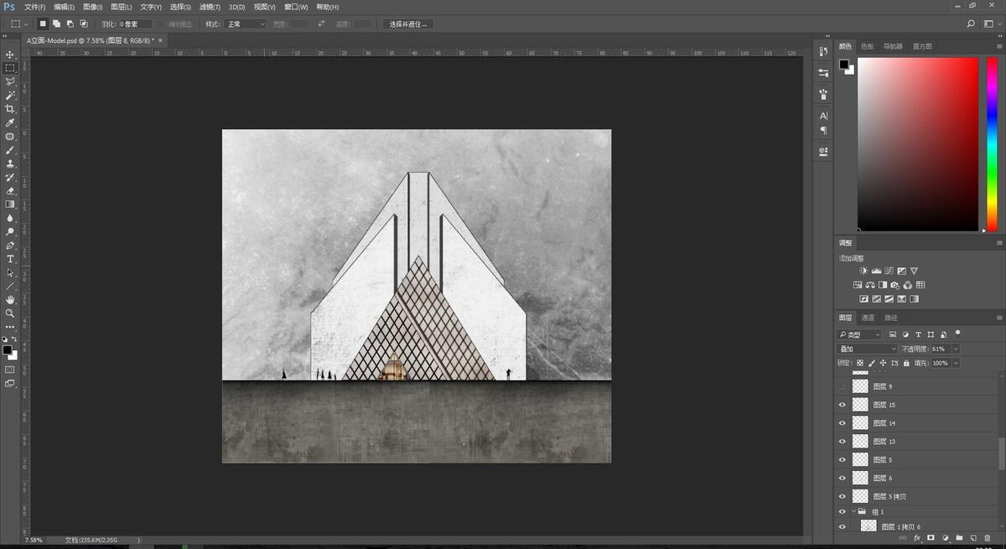Pick a hue on the rainbow spectrum bar
This screenshot has height=549, width=1006.
point(992,144)
